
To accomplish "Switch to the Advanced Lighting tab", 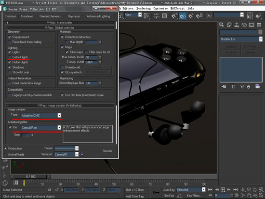I will coord(98,16).
